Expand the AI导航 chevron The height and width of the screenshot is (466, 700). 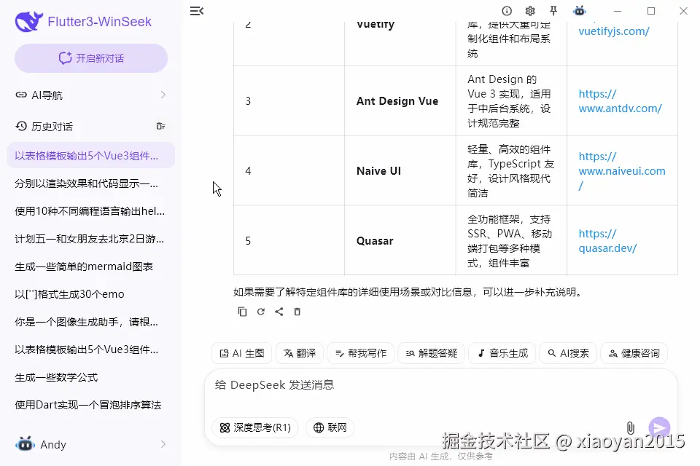tap(163, 95)
